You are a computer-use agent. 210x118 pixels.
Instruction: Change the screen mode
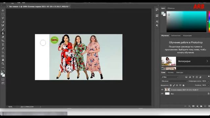pos(3,83)
